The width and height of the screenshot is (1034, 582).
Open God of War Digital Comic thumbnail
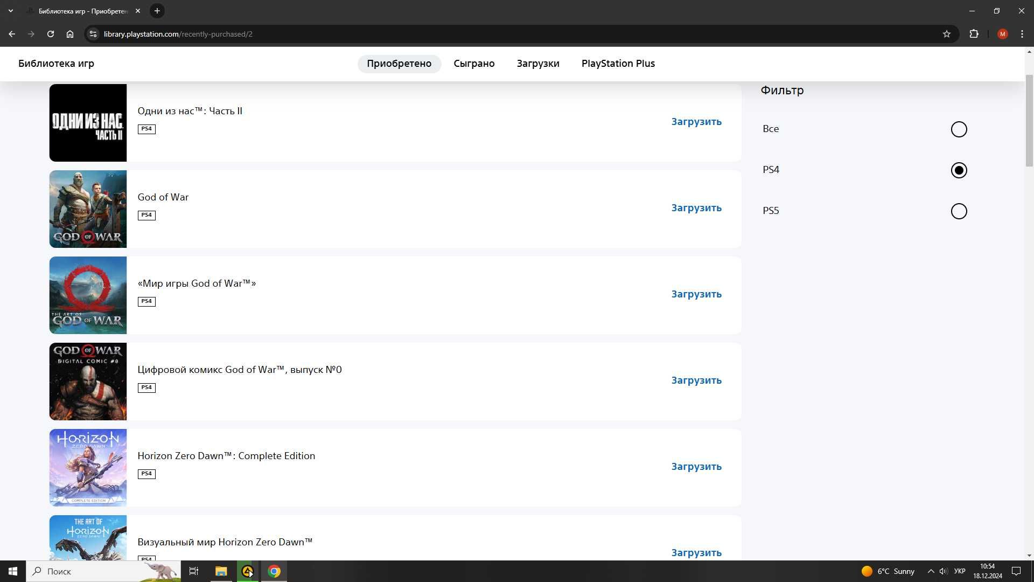click(88, 382)
